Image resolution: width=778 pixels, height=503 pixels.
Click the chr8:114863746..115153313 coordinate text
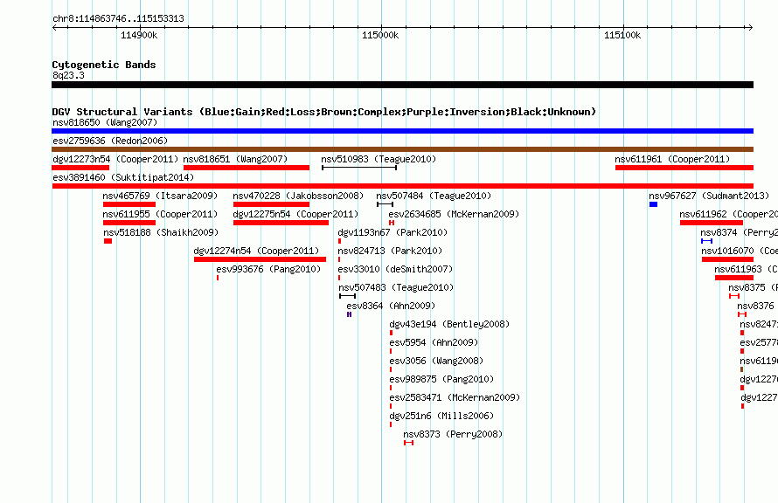[x=118, y=18]
